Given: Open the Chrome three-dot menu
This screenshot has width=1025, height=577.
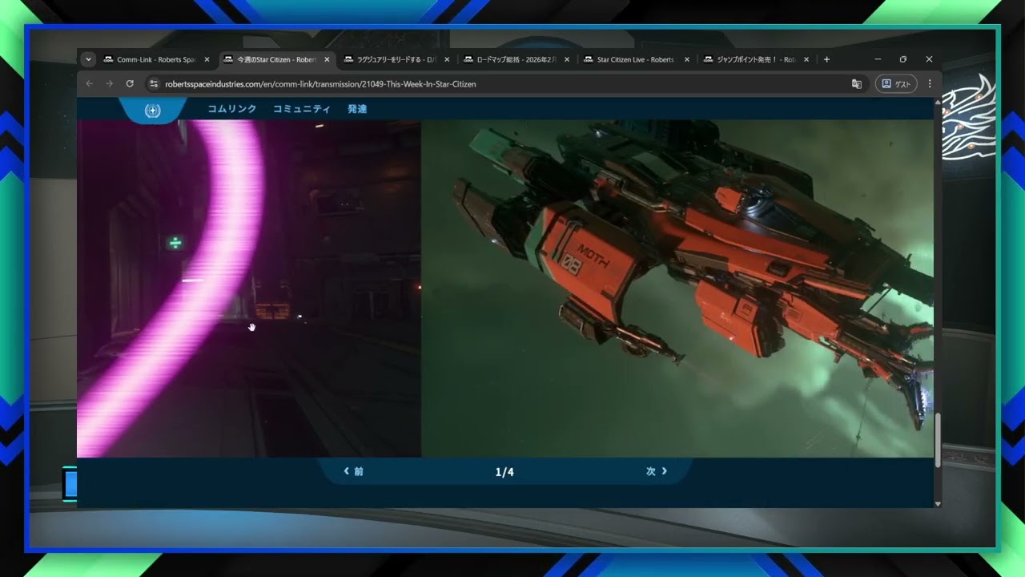Looking at the screenshot, I should [x=930, y=83].
